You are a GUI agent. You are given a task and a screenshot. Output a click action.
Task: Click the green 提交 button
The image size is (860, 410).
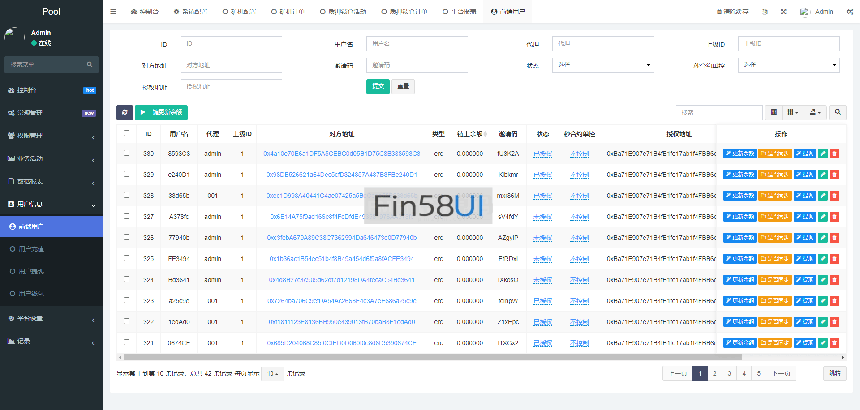pos(378,86)
